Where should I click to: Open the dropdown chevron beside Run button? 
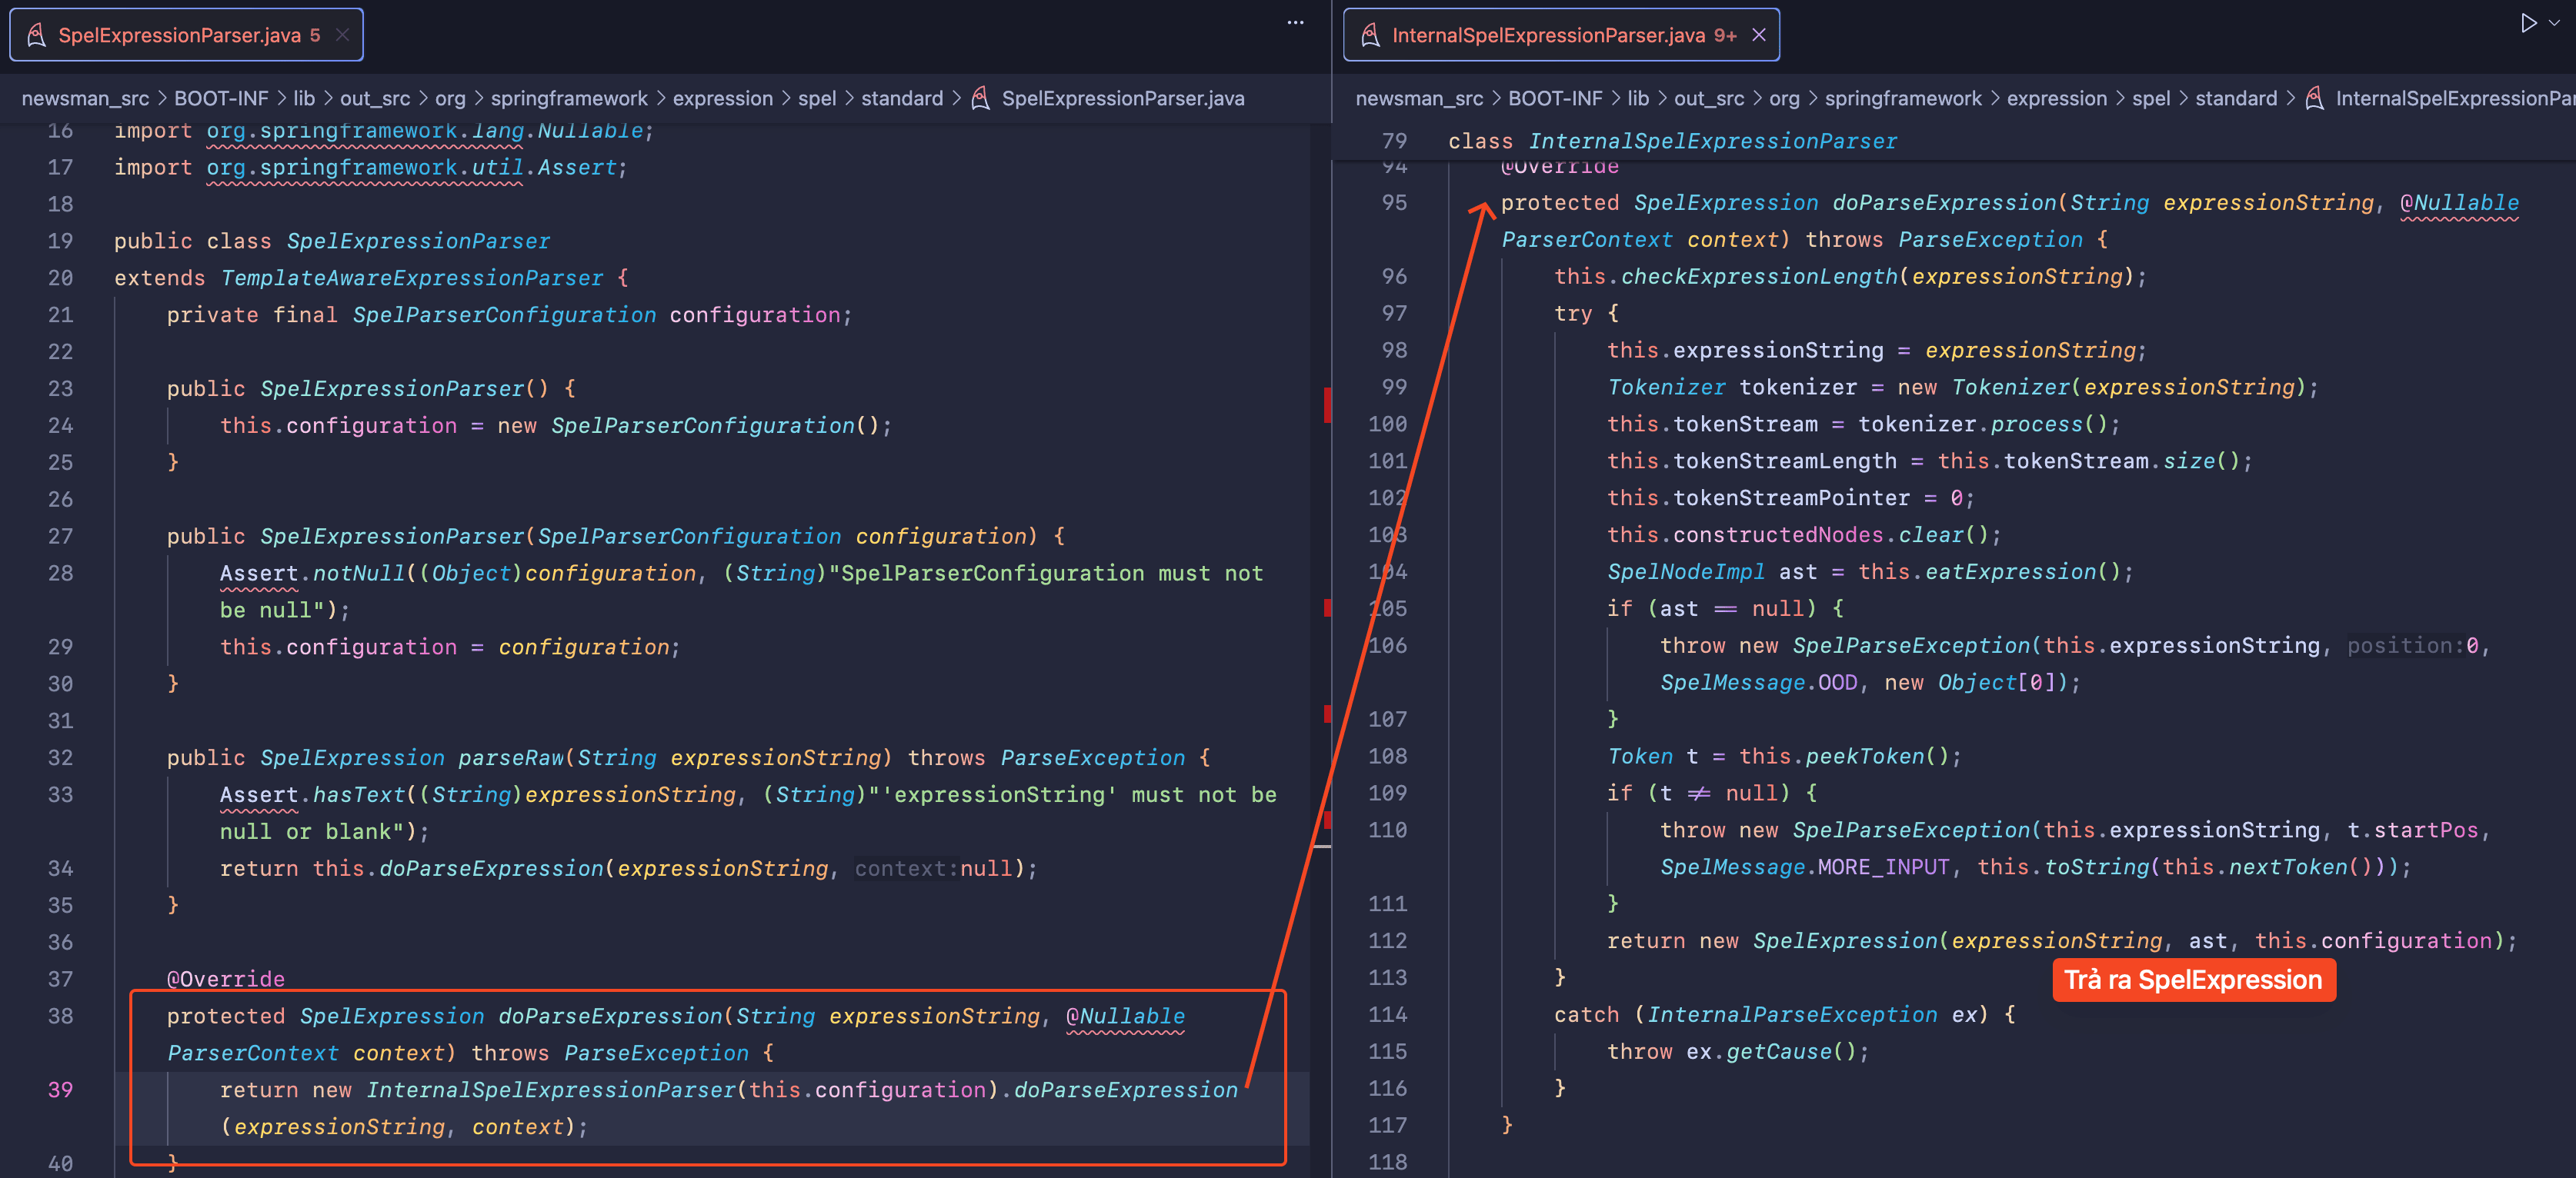coord(2555,23)
